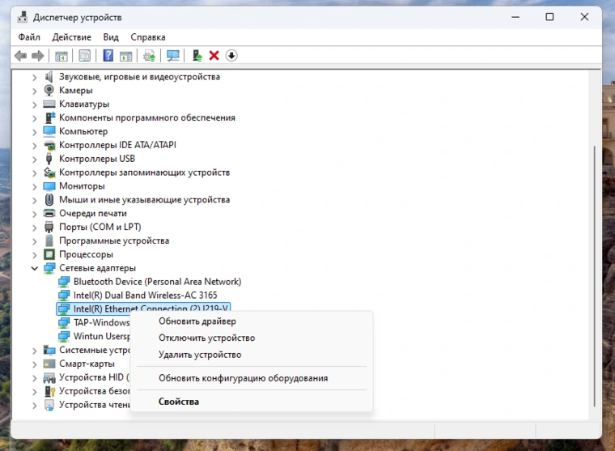Image resolution: width=615 pixels, height=451 pixels.
Task: Expand the Мониторы node
Action: click(35, 187)
